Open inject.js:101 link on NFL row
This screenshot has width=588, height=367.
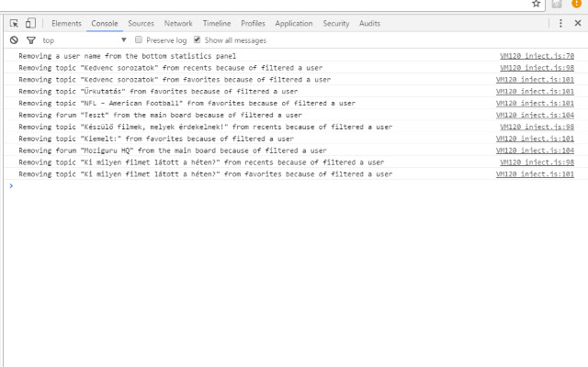535,103
